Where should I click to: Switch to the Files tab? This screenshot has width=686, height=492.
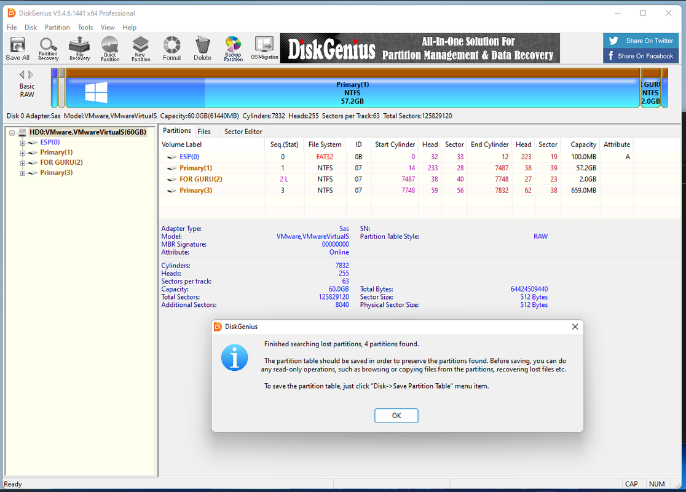pyautogui.click(x=204, y=132)
